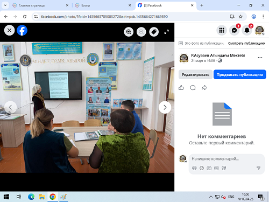Reload the Facebook page
269x202 pixels.
(x=25, y=17)
